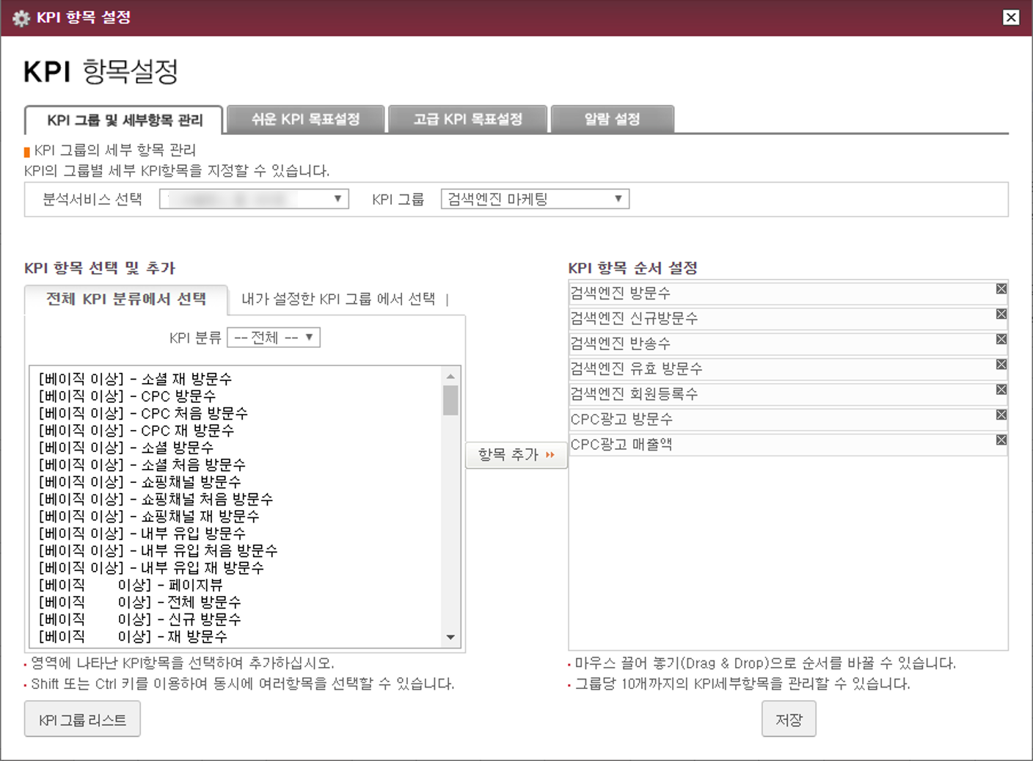
Task: Remove 검색엔진 유효 방문수 via X icon
Action: 1001,365
